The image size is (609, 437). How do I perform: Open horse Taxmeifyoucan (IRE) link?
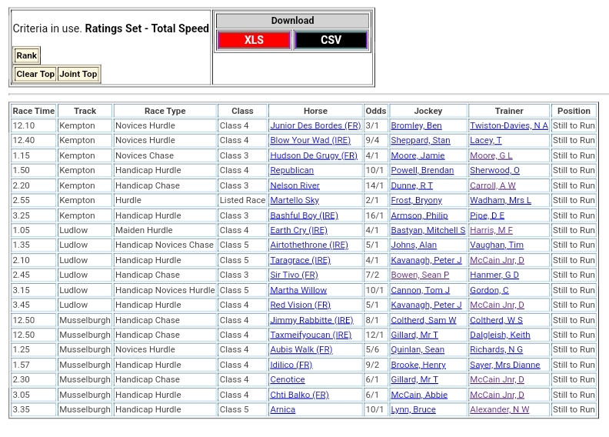pyautogui.click(x=310, y=335)
